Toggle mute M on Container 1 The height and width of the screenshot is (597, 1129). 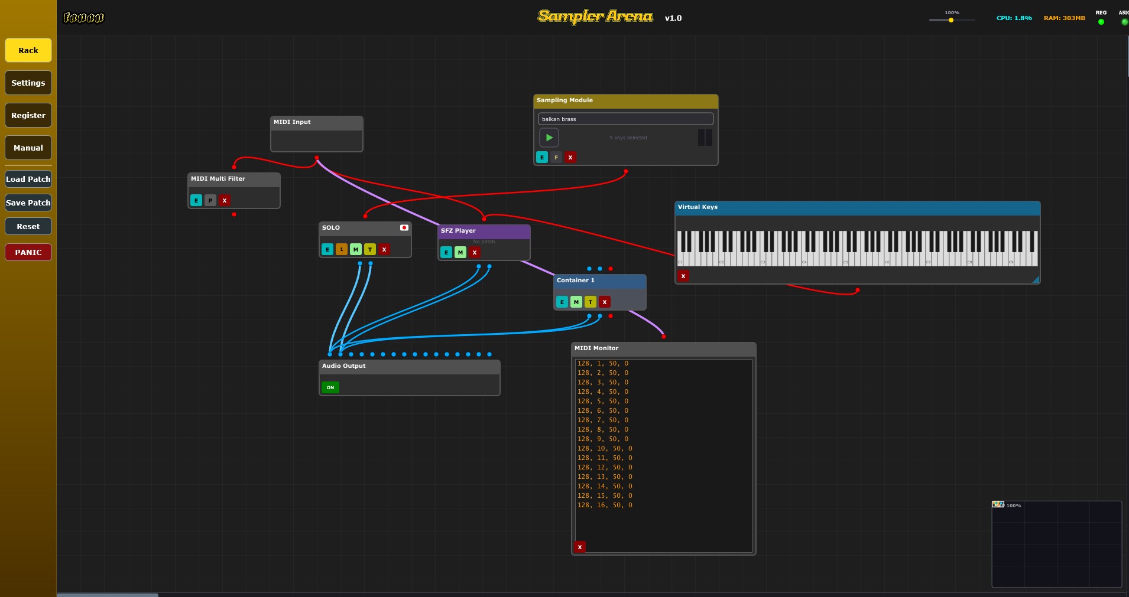576,302
